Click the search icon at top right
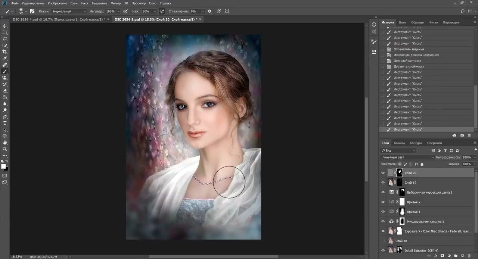This screenshot has height=259, width=478. (x=463, y=11)
